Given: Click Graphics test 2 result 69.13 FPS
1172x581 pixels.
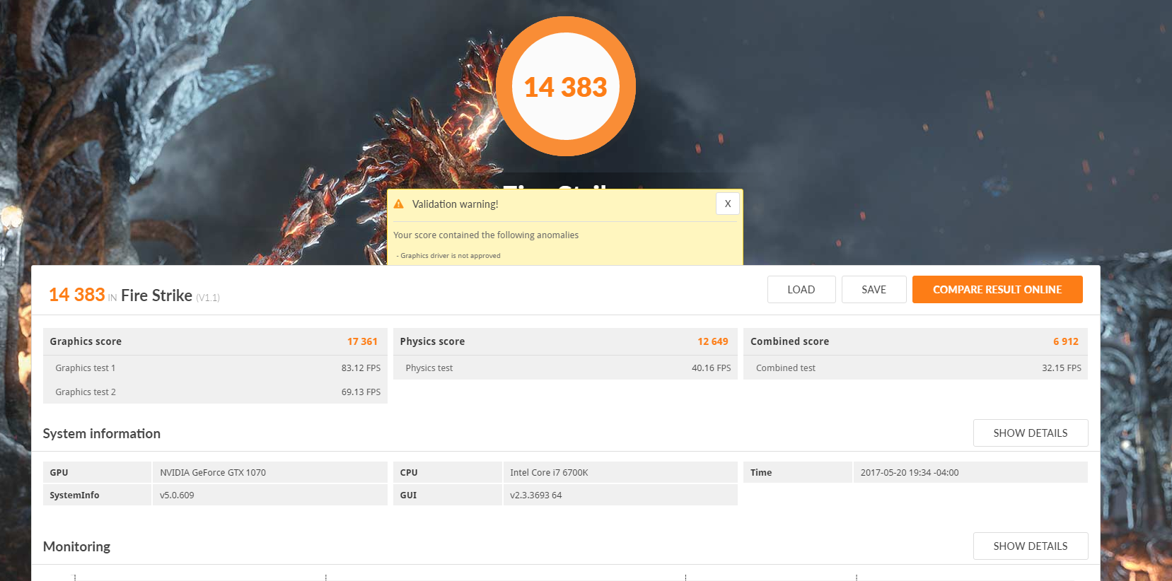Looking at the screenshot, I should (361, 392).
